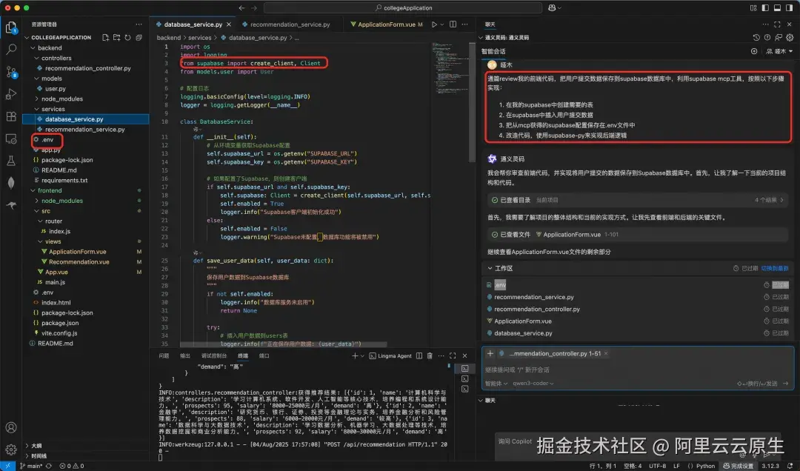
Task: Close database_service.py tab
Action: pos(229,24)
